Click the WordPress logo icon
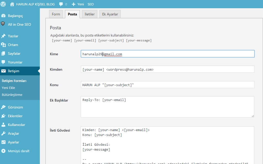Image resolution: width=263 pixels, height=164 pixels. pos(3,4)
